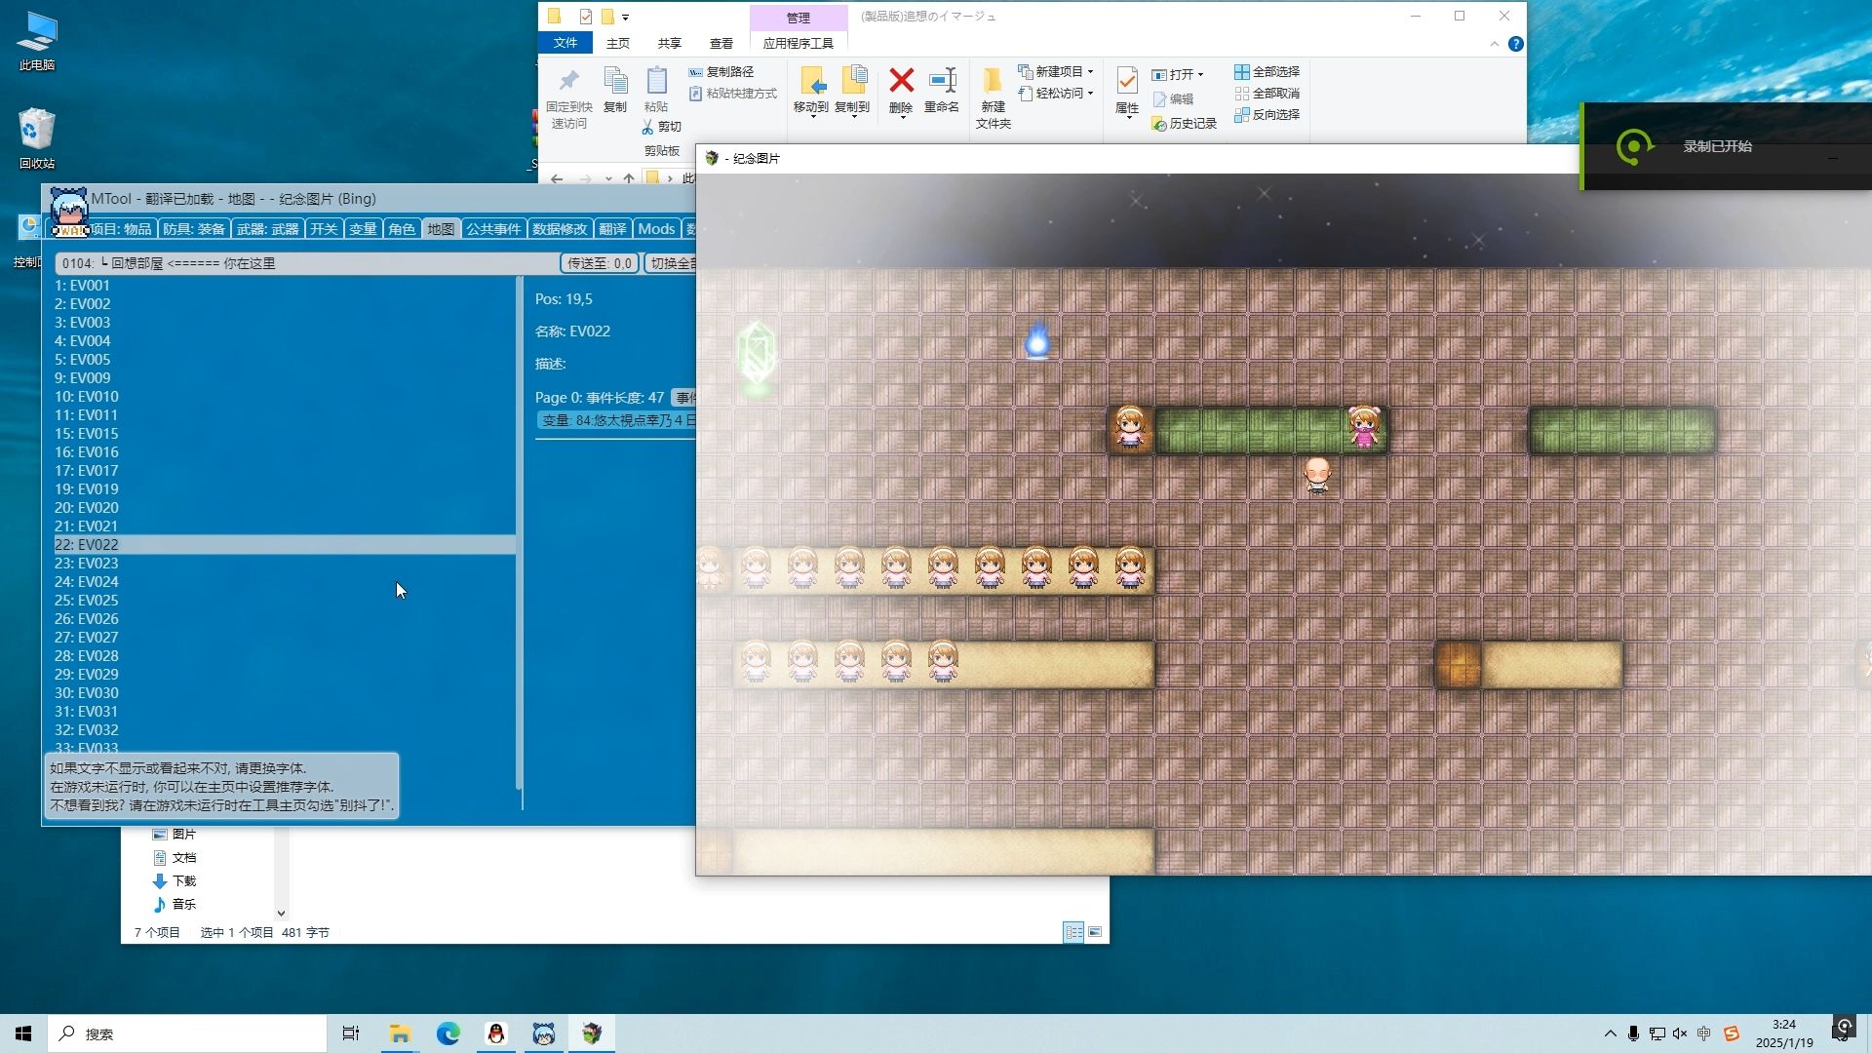1872x1053 pixels.
Task: Click the Edit (编辑) ribbon item
Action: (x=1173, y=99)
